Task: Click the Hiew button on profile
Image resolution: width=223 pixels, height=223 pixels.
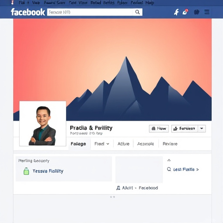Action: tap(159, 128)
